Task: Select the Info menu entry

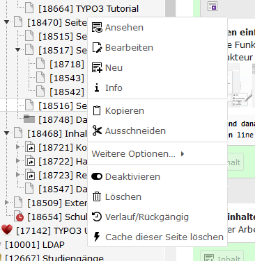Action: click(157, 88)
